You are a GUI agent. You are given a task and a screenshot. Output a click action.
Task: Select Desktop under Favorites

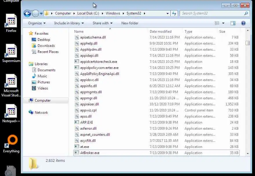tap(44, 40)
